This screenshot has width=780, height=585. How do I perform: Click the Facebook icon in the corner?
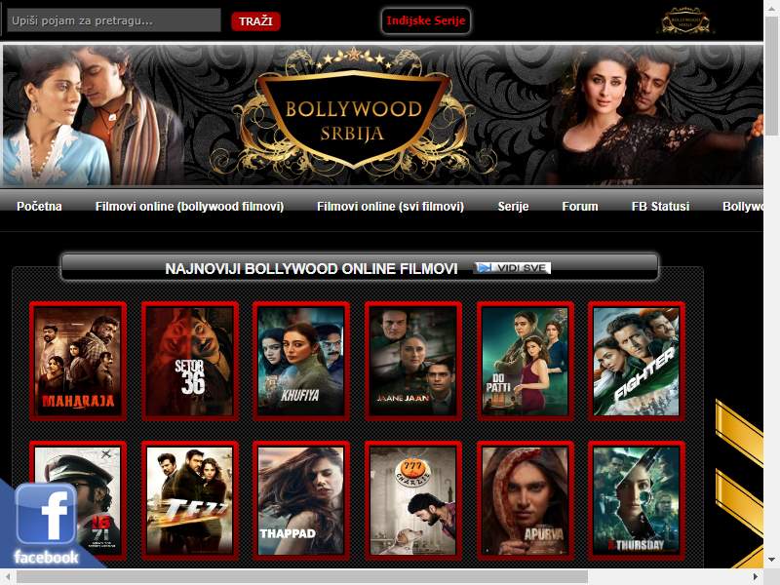click(46, 515)
